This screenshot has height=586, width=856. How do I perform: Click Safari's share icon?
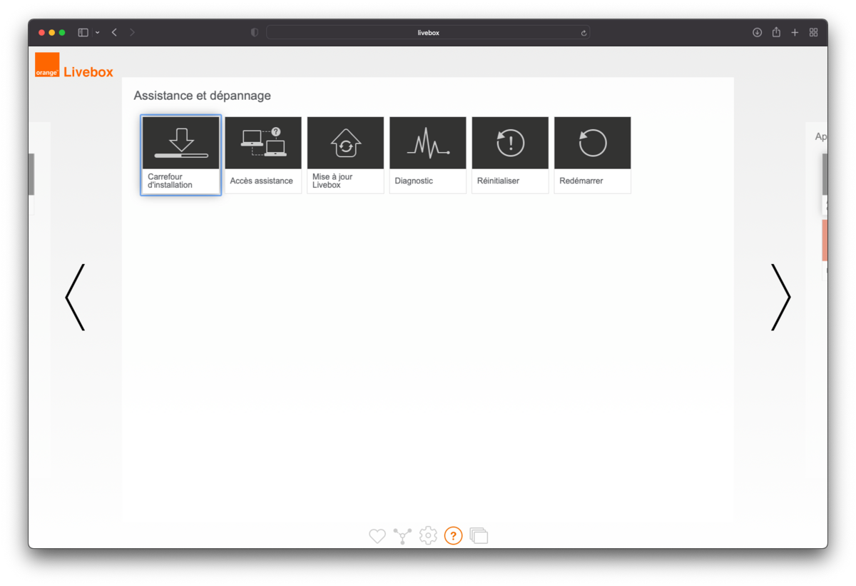776,32
